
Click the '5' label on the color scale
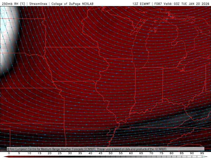tap(19, 153)
